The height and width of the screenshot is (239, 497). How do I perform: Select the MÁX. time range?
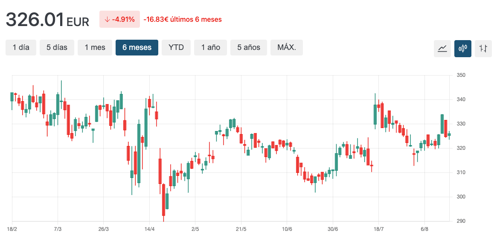tap(287, 47)
